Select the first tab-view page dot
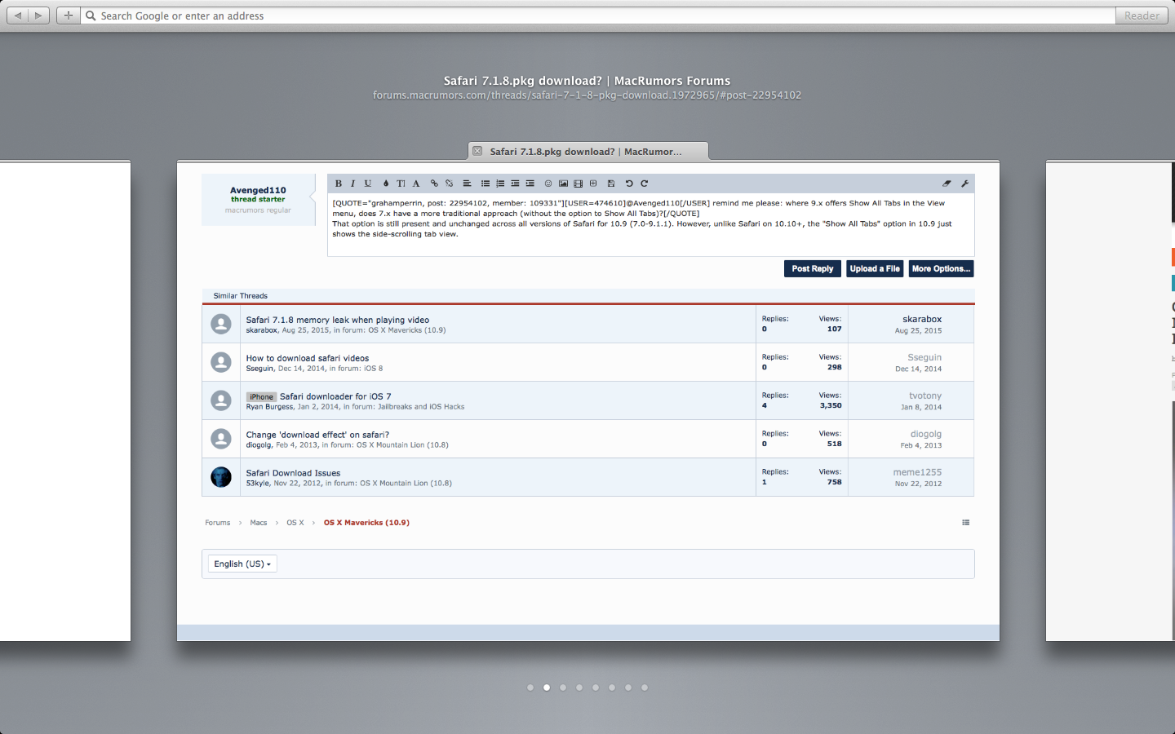The height and width of the screenshot is (734, 1175). (x=530, y=688)
